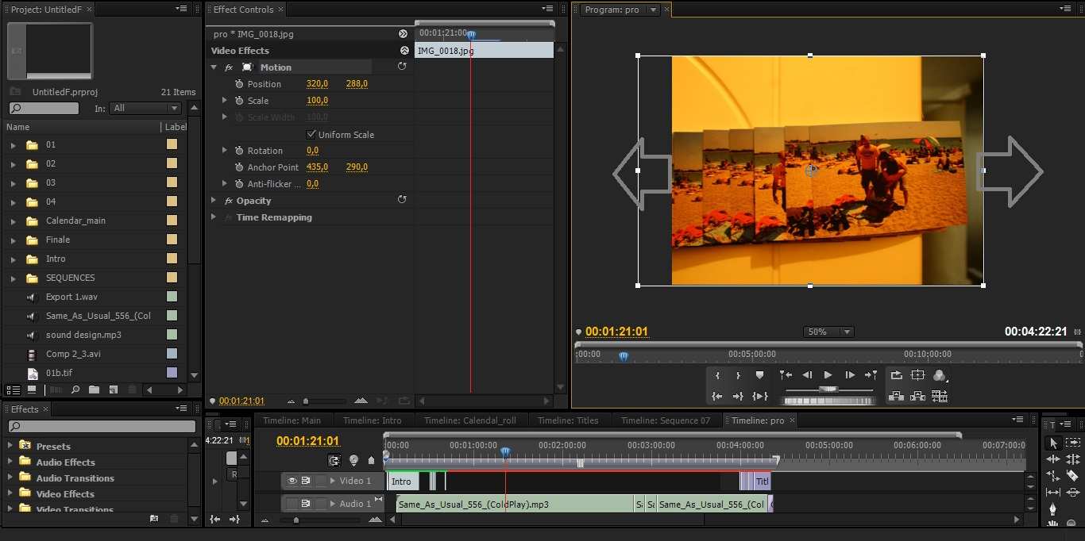This screenshot has width=1085, height=541.
Task: Toggle Snap in the timeline
Action: coord(334,460)
